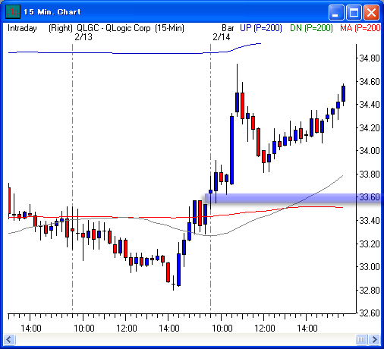Click the 12:00 time label on 2/14

[264, 329]
